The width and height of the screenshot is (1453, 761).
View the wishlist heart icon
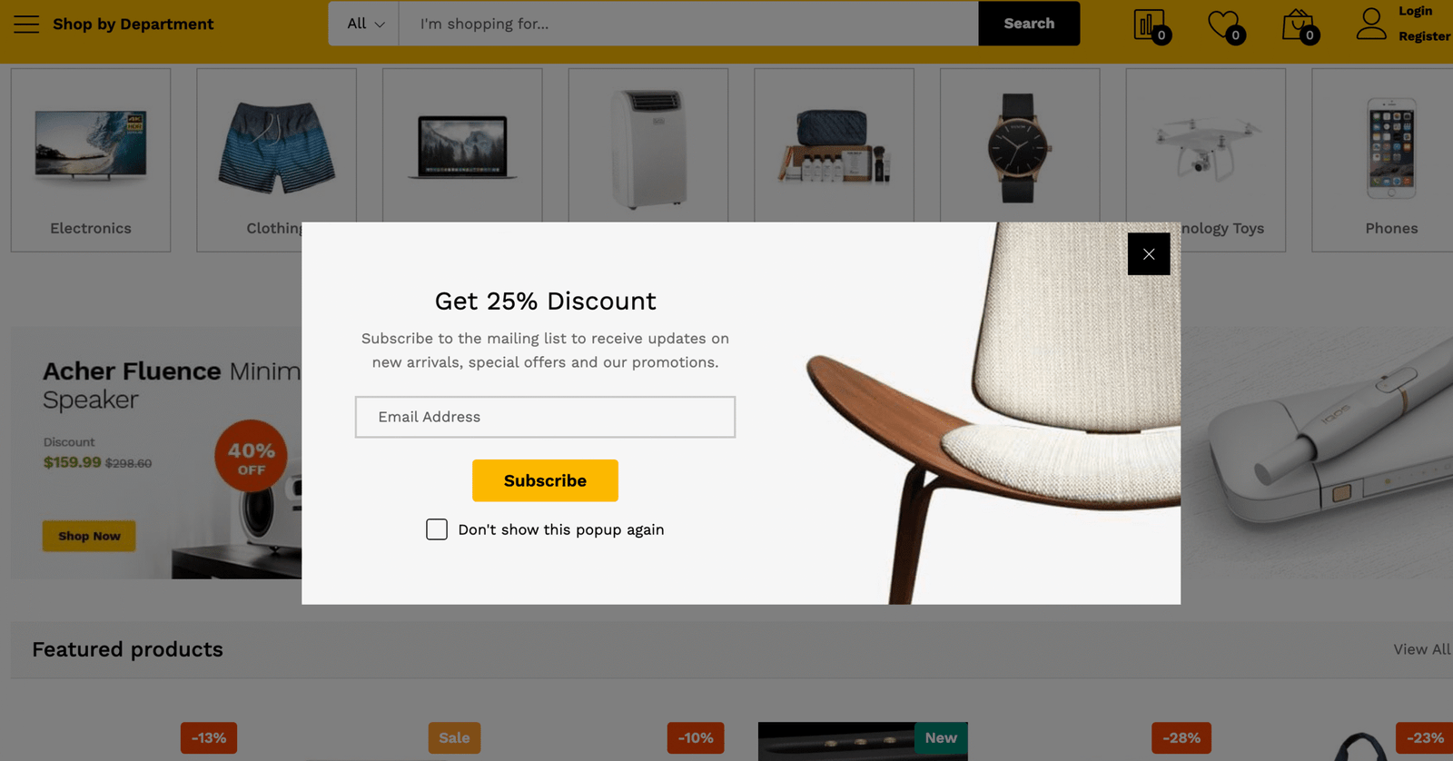1223,25
